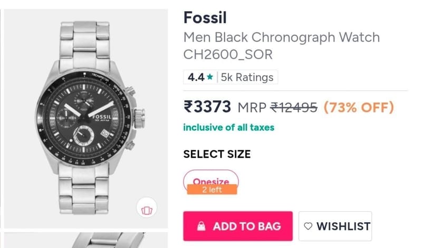Click the 73% OFF discount text
The width and height of the screenshot is (422, 248).
tap(359, 107)
